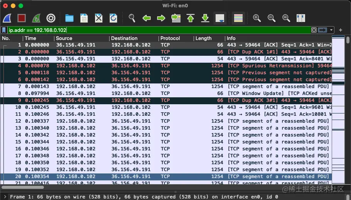The image size is (351, 200).
Task: Apply the display filter arrow
Action: tap(322, 30)
